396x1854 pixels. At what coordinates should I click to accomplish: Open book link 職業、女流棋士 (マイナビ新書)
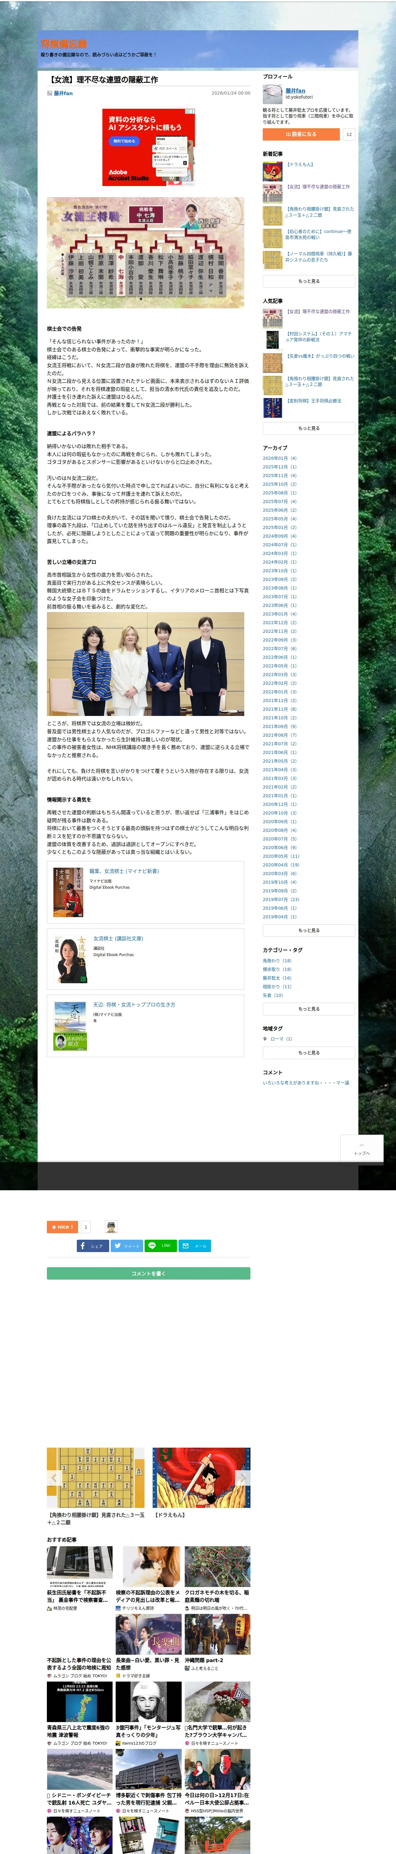pyautogui.click(x=124, y=871)
